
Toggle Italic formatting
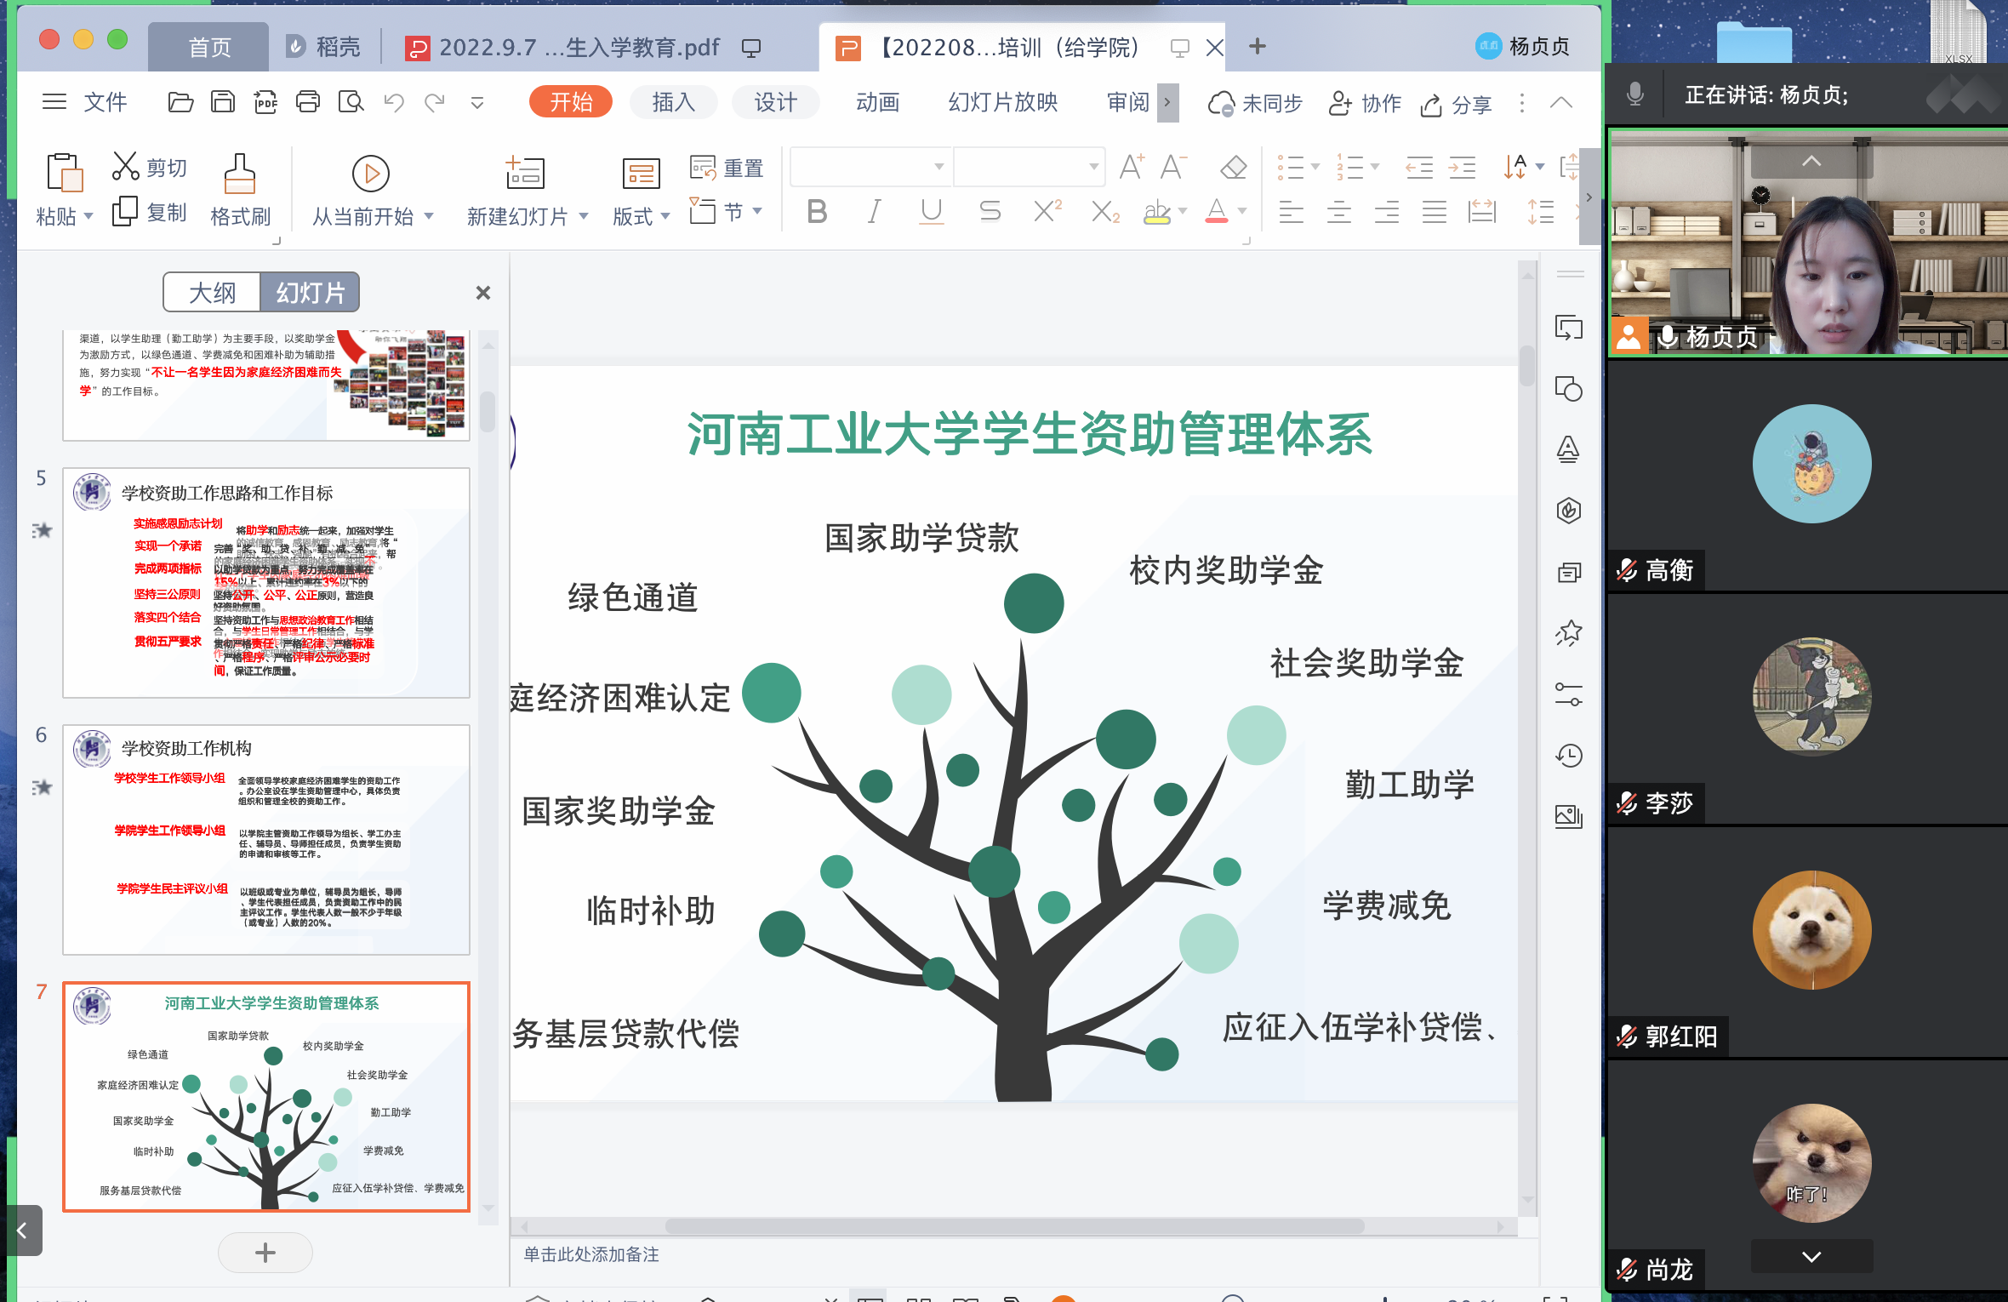click(874, 211)
